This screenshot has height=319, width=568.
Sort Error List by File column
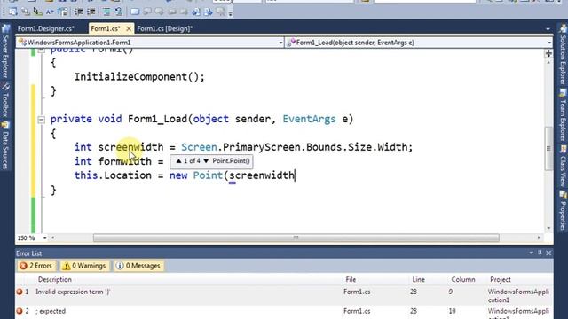351,280
